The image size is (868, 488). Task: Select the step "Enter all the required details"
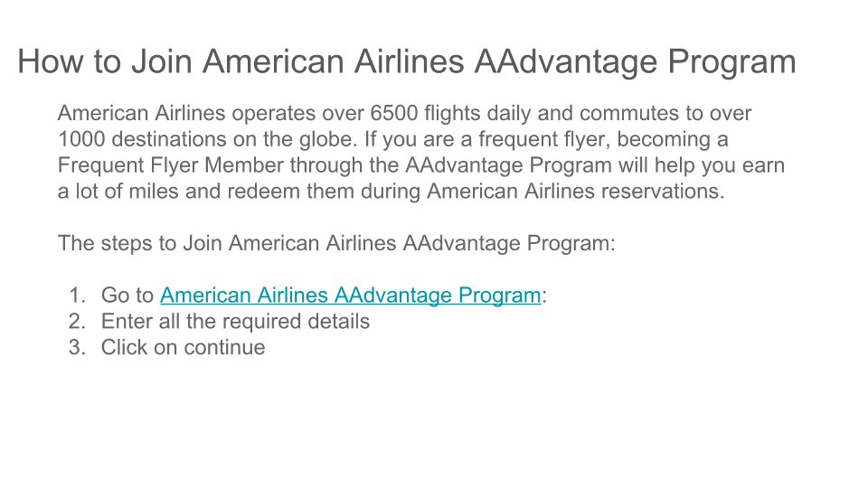tap(235, 322)
